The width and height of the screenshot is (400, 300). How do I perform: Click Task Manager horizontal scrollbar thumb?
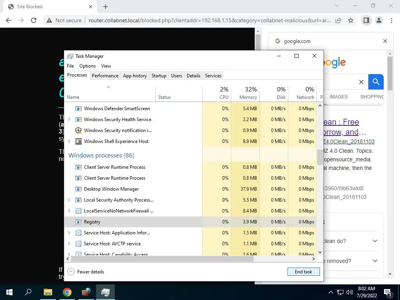(162, 259)
